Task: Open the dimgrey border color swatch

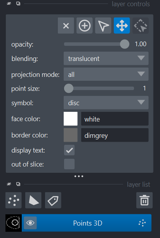Action: (71, 135)
